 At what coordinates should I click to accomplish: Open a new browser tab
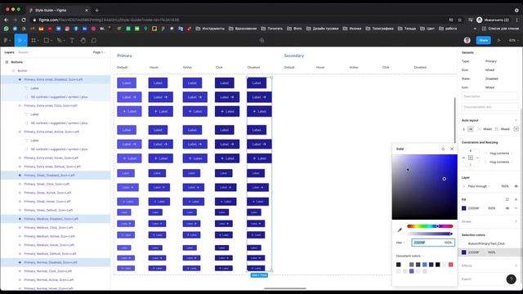click(96, 11)
